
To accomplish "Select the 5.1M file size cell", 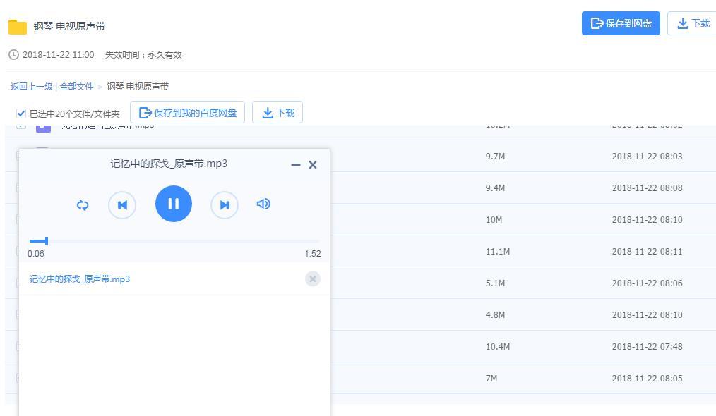I will click(x=496, y=283).
